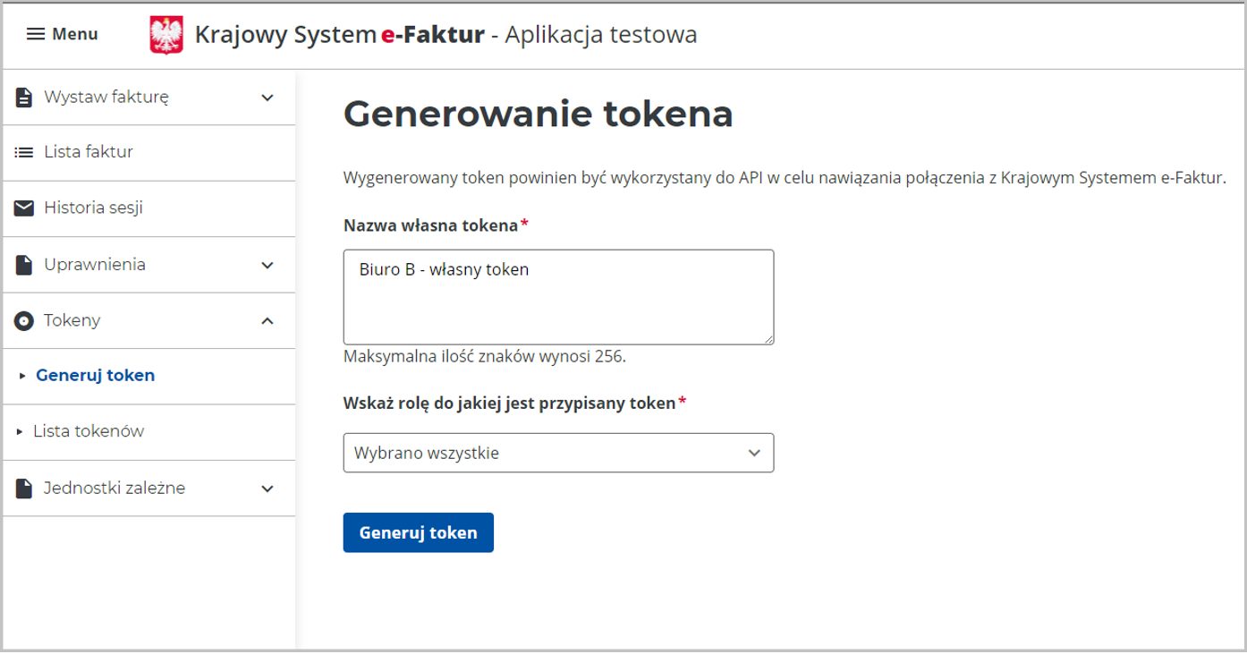Select Lista tokenów submenu item

(89, 432)
